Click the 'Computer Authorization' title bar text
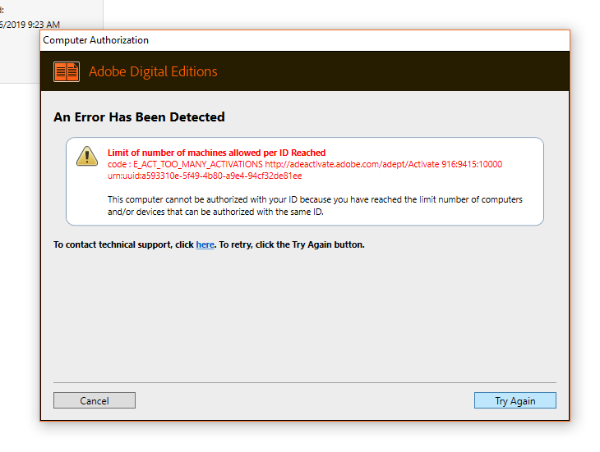 click(95, 40)
